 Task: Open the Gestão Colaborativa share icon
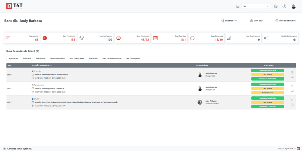266,38
